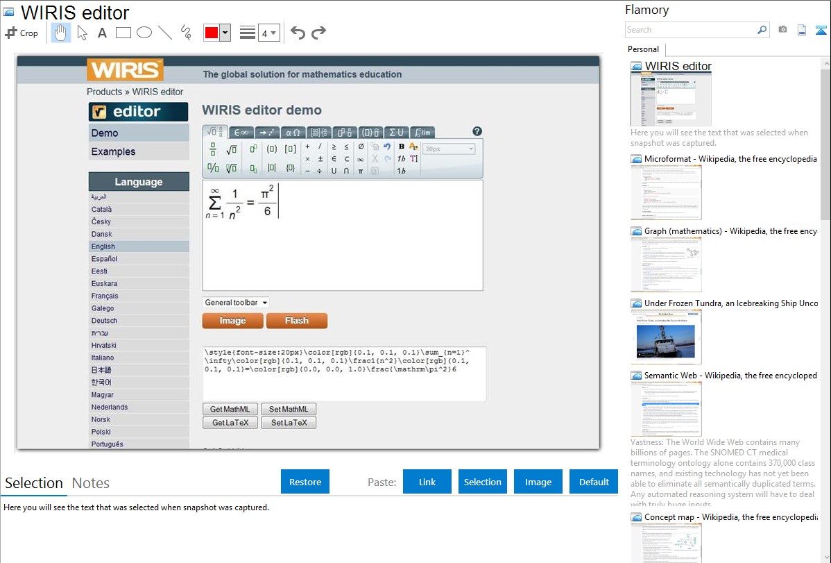Undo the last annotation

[298, 33]
